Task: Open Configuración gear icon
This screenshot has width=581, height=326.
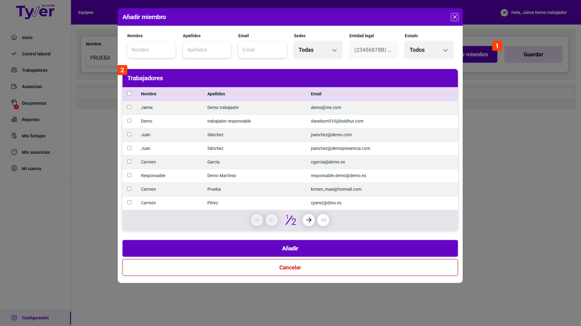Action: pos(14,318)
